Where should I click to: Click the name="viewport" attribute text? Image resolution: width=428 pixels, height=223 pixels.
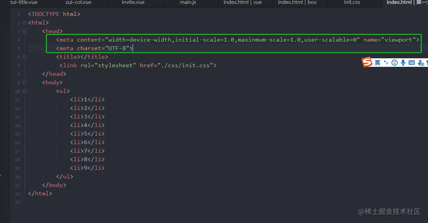pyautogui.click(x=390, y=40)
